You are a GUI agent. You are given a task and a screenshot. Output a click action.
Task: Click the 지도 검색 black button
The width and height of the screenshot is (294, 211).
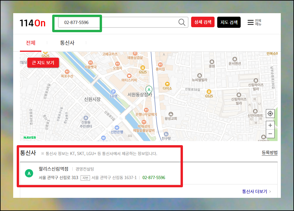(229, 22)
